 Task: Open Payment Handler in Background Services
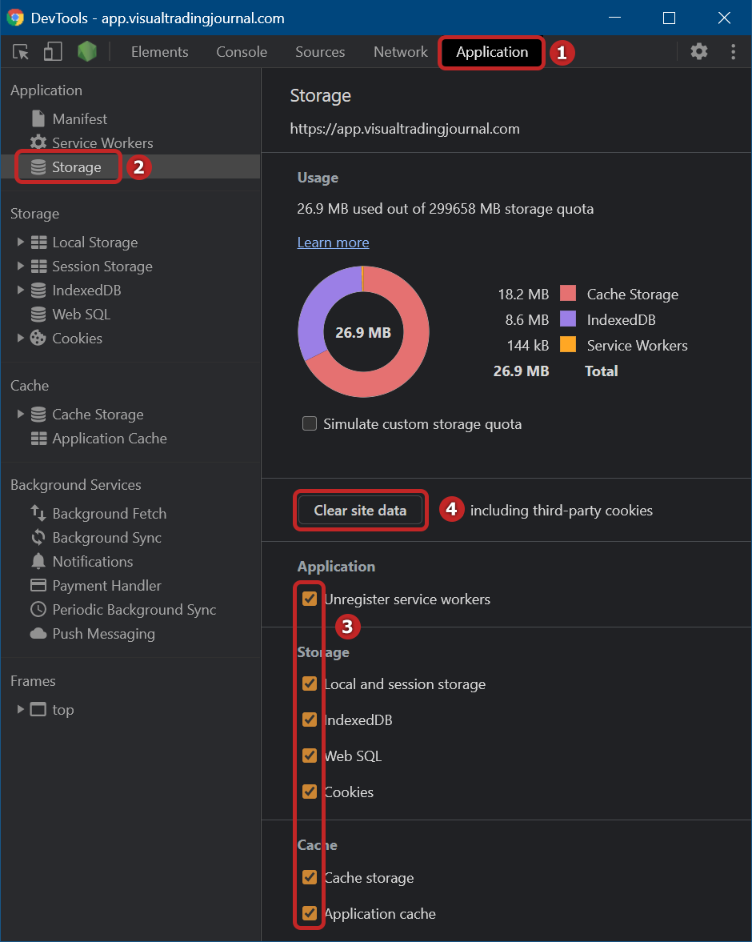(x=107, y=586)
